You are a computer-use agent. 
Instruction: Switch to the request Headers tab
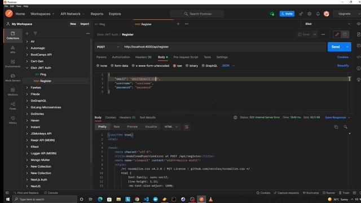(x=143, y=57)
